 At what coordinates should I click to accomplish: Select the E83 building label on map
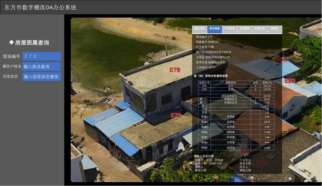(290, 81)
